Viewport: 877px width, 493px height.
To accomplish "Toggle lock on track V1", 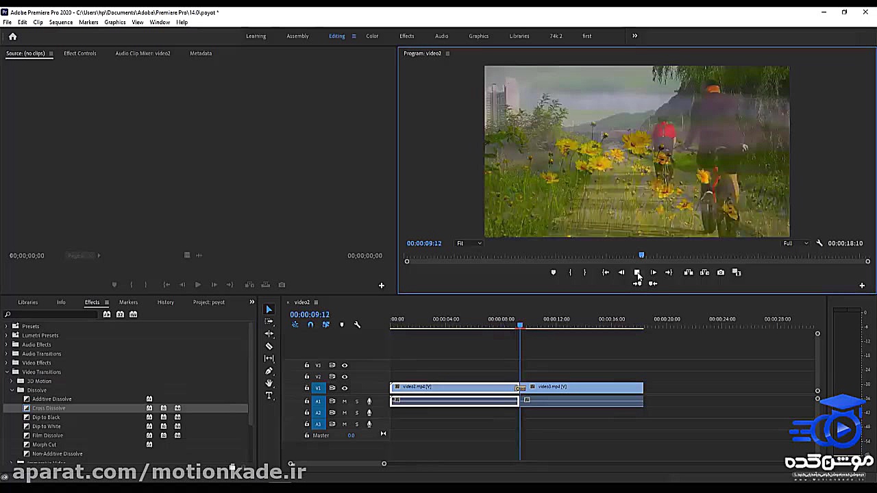I will click(x=307, y=388).
